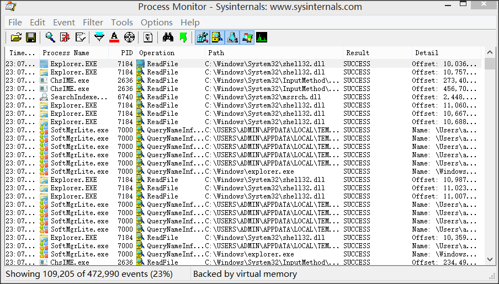Open the Options menu
Screen dimensions: 499x284
coord(157,22)
